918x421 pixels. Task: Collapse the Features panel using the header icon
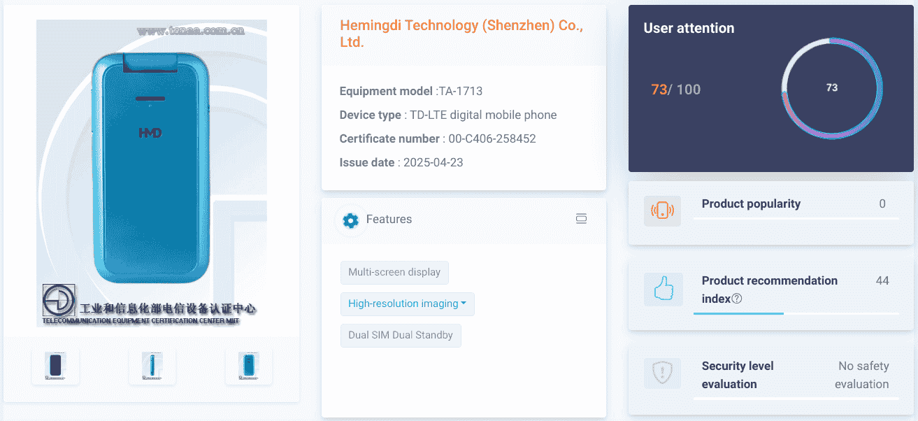click(580, 219)
